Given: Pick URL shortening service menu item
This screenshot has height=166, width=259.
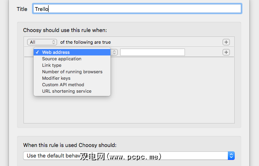Looking at the screenshot, I should coord(67,91).
